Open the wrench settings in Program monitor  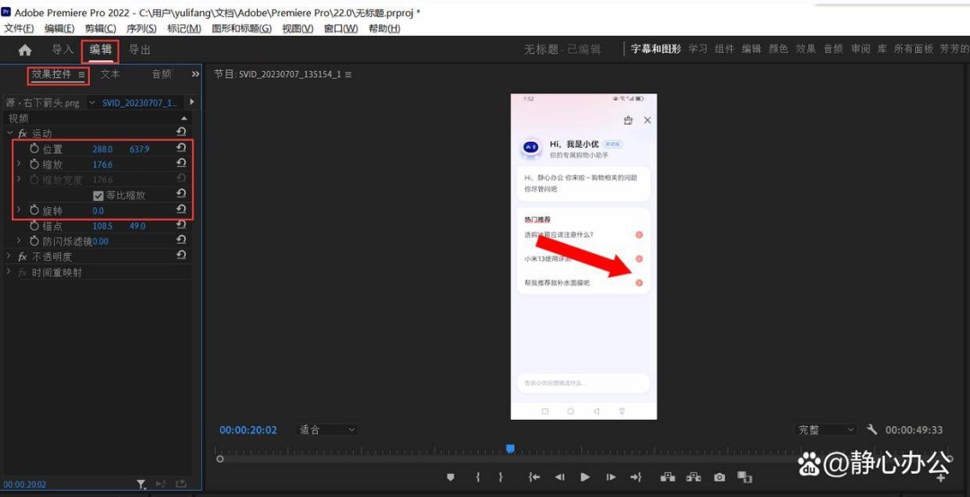[872, 430]
